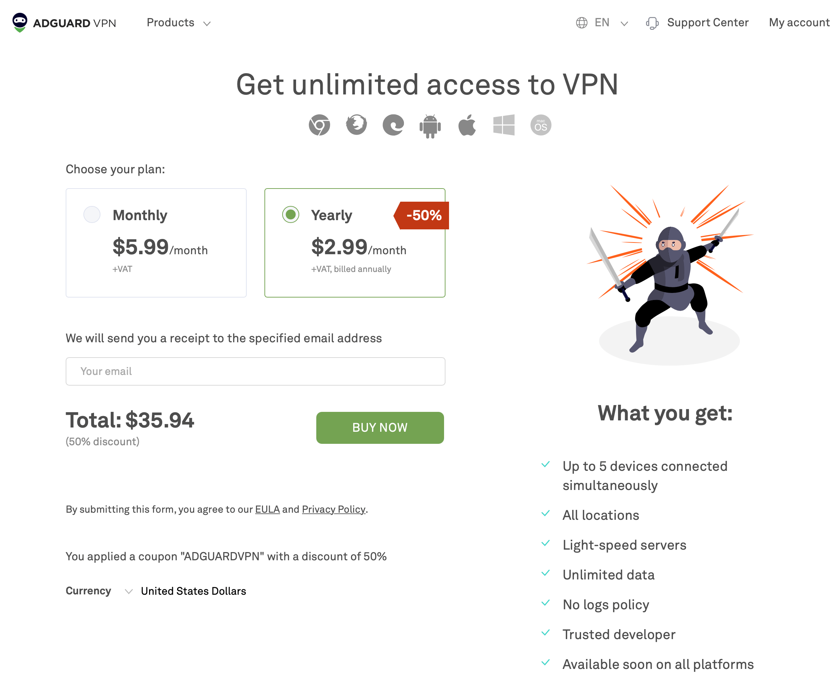
Task: Open the Support Center
Action: click(707, 22)
